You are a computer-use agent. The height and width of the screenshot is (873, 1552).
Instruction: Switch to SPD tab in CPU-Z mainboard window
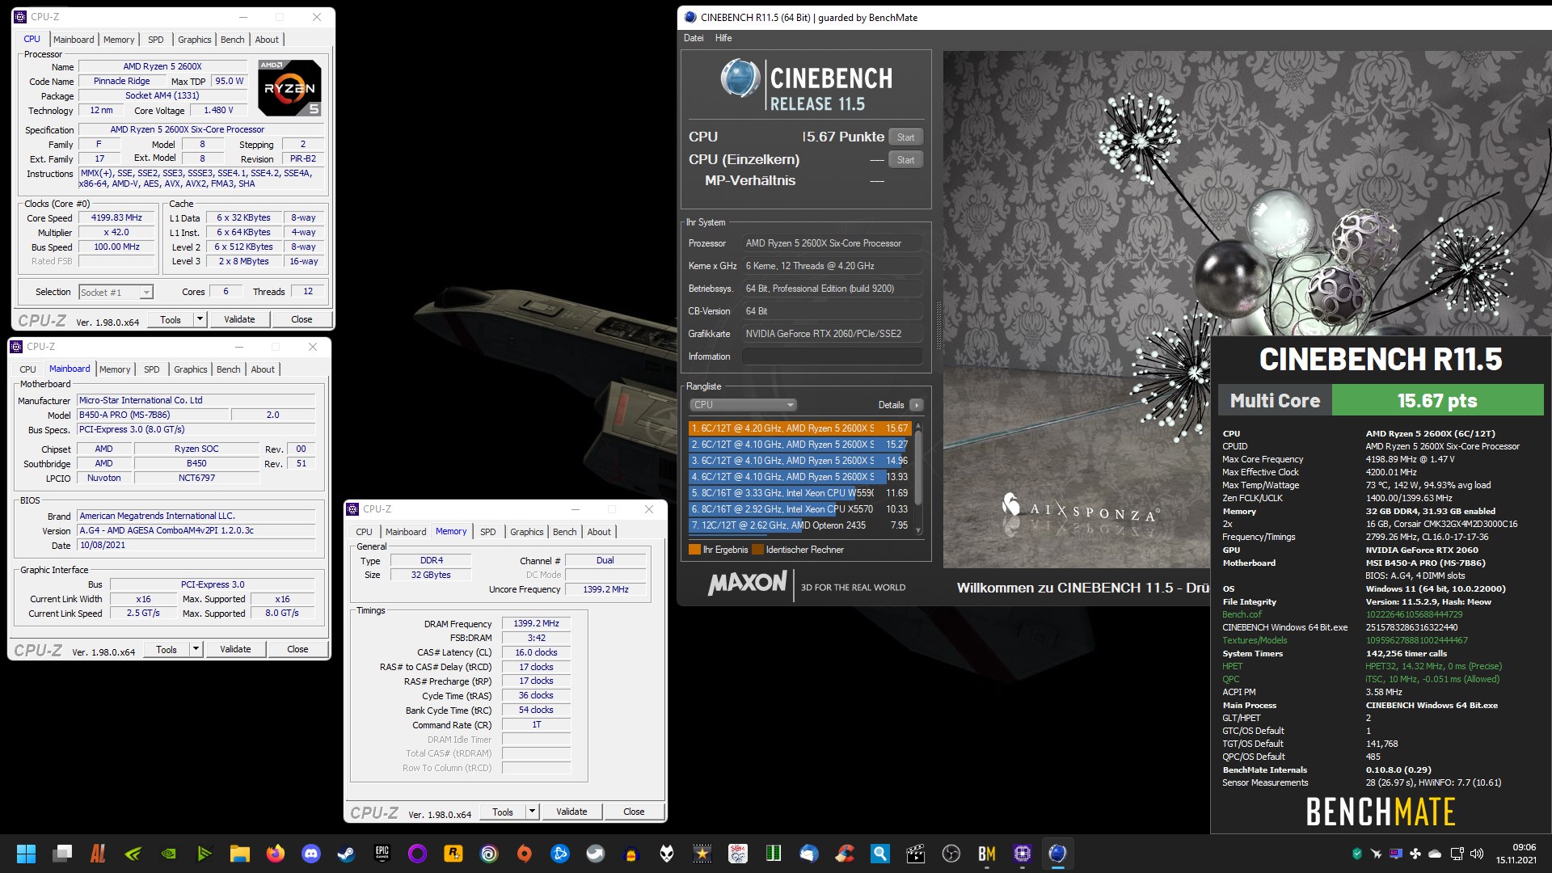pyautogui.click(x=152, y=369)
